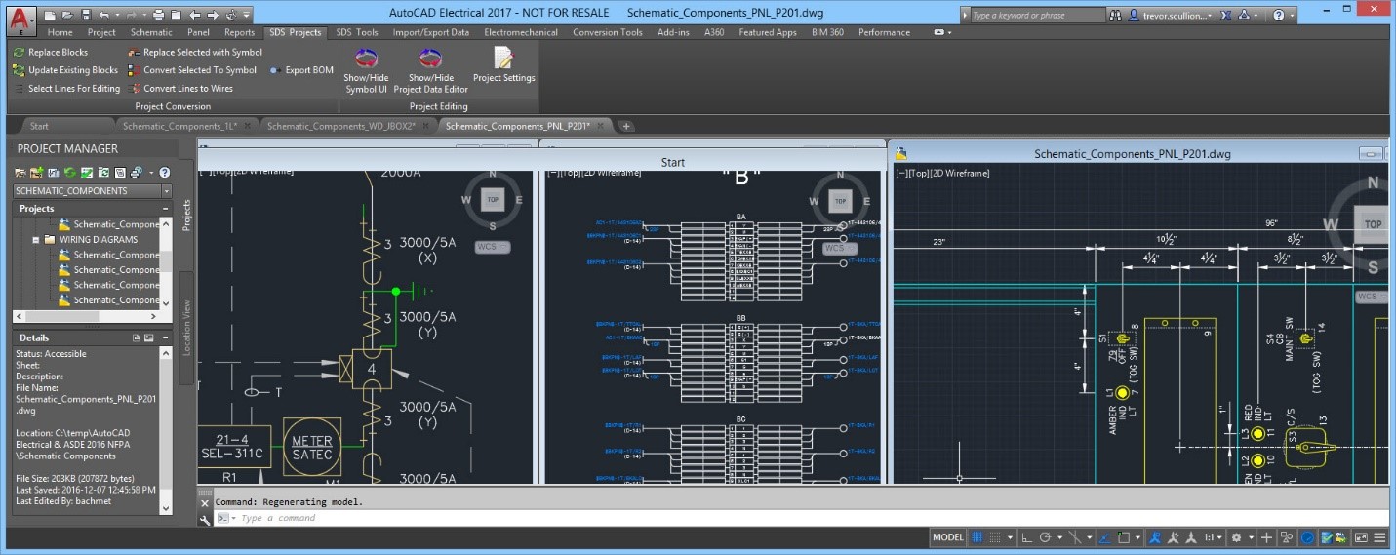Toggle Ortho mode in the status bar
Image resolution: width=1396 pixels, height=555 pixels.
pyautogui.click(x=1026, y=537)
